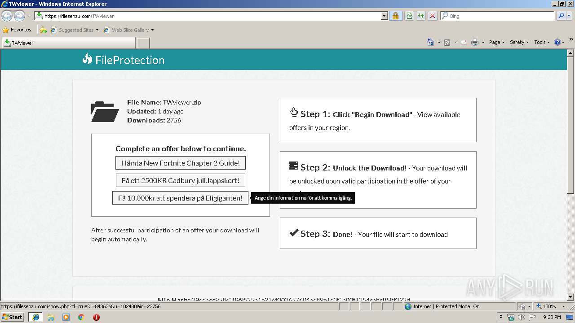Click the vertical scrollbar down arrow
Image resolution: width=575 pixels, height=323 pixels.
(x=571, y=297)
